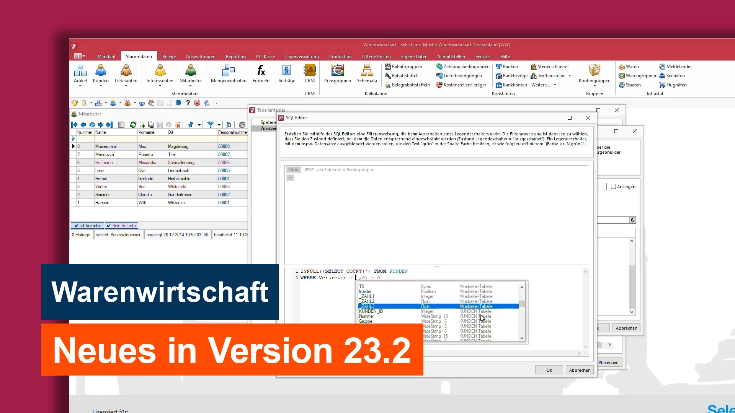Open the Schemata icon
Screen dimensions: 735x413
click(367, 71)
